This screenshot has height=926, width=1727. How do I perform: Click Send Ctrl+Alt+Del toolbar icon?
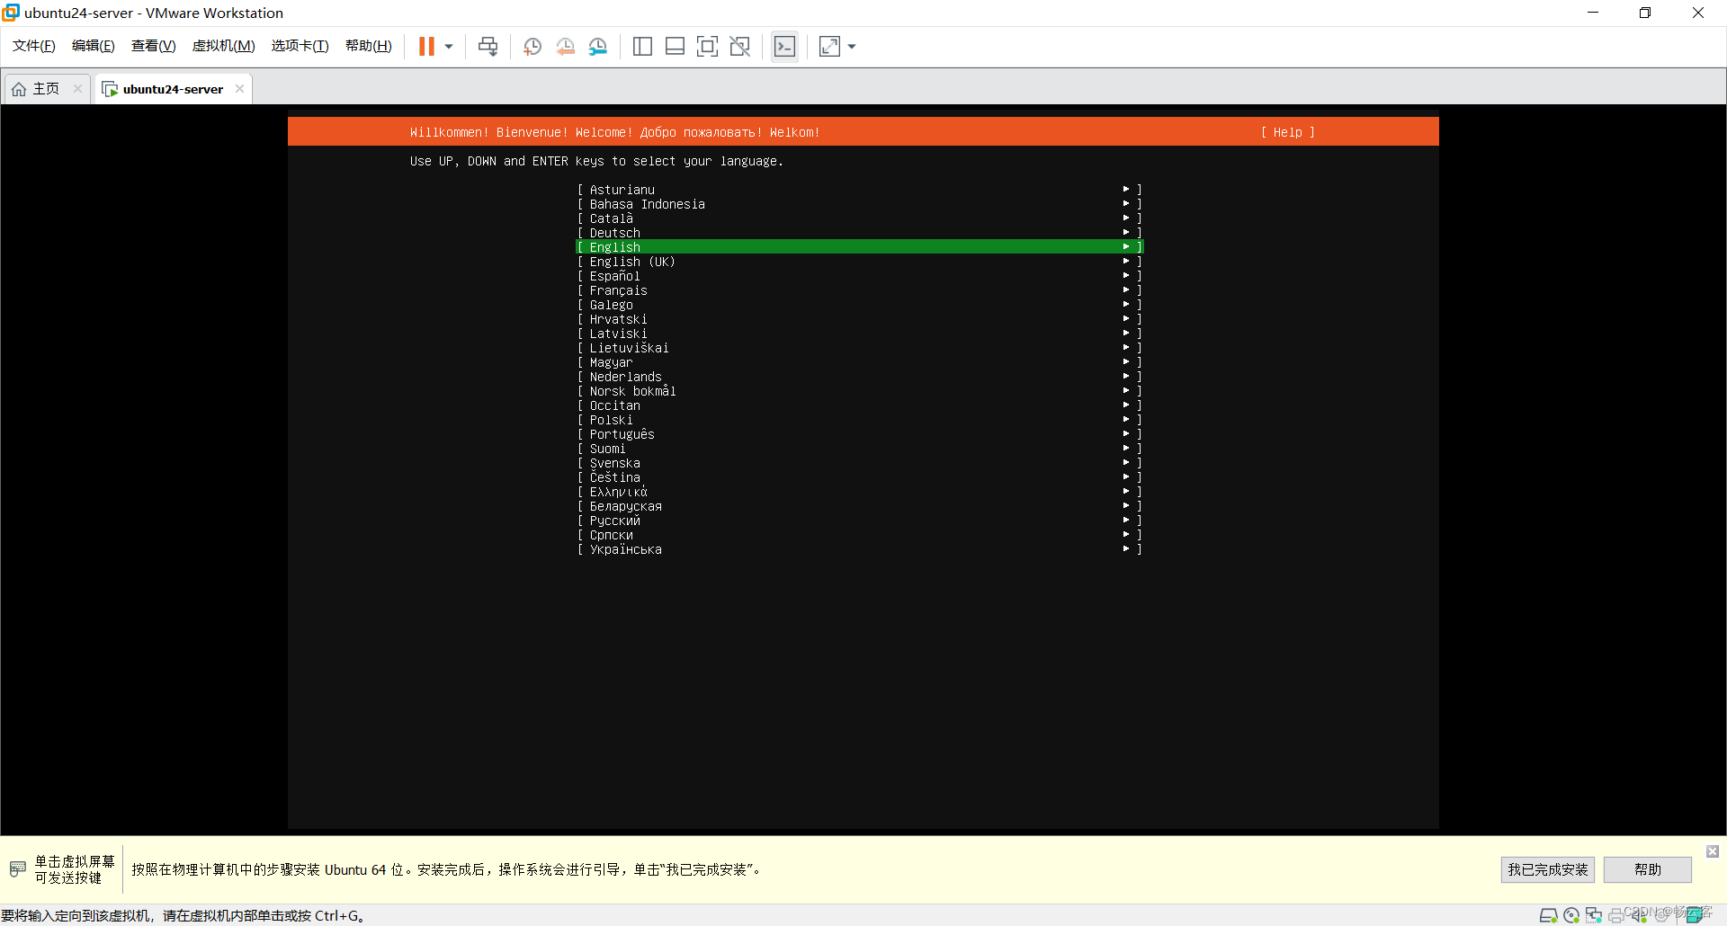pyautogui.click(x=488, y=46)
